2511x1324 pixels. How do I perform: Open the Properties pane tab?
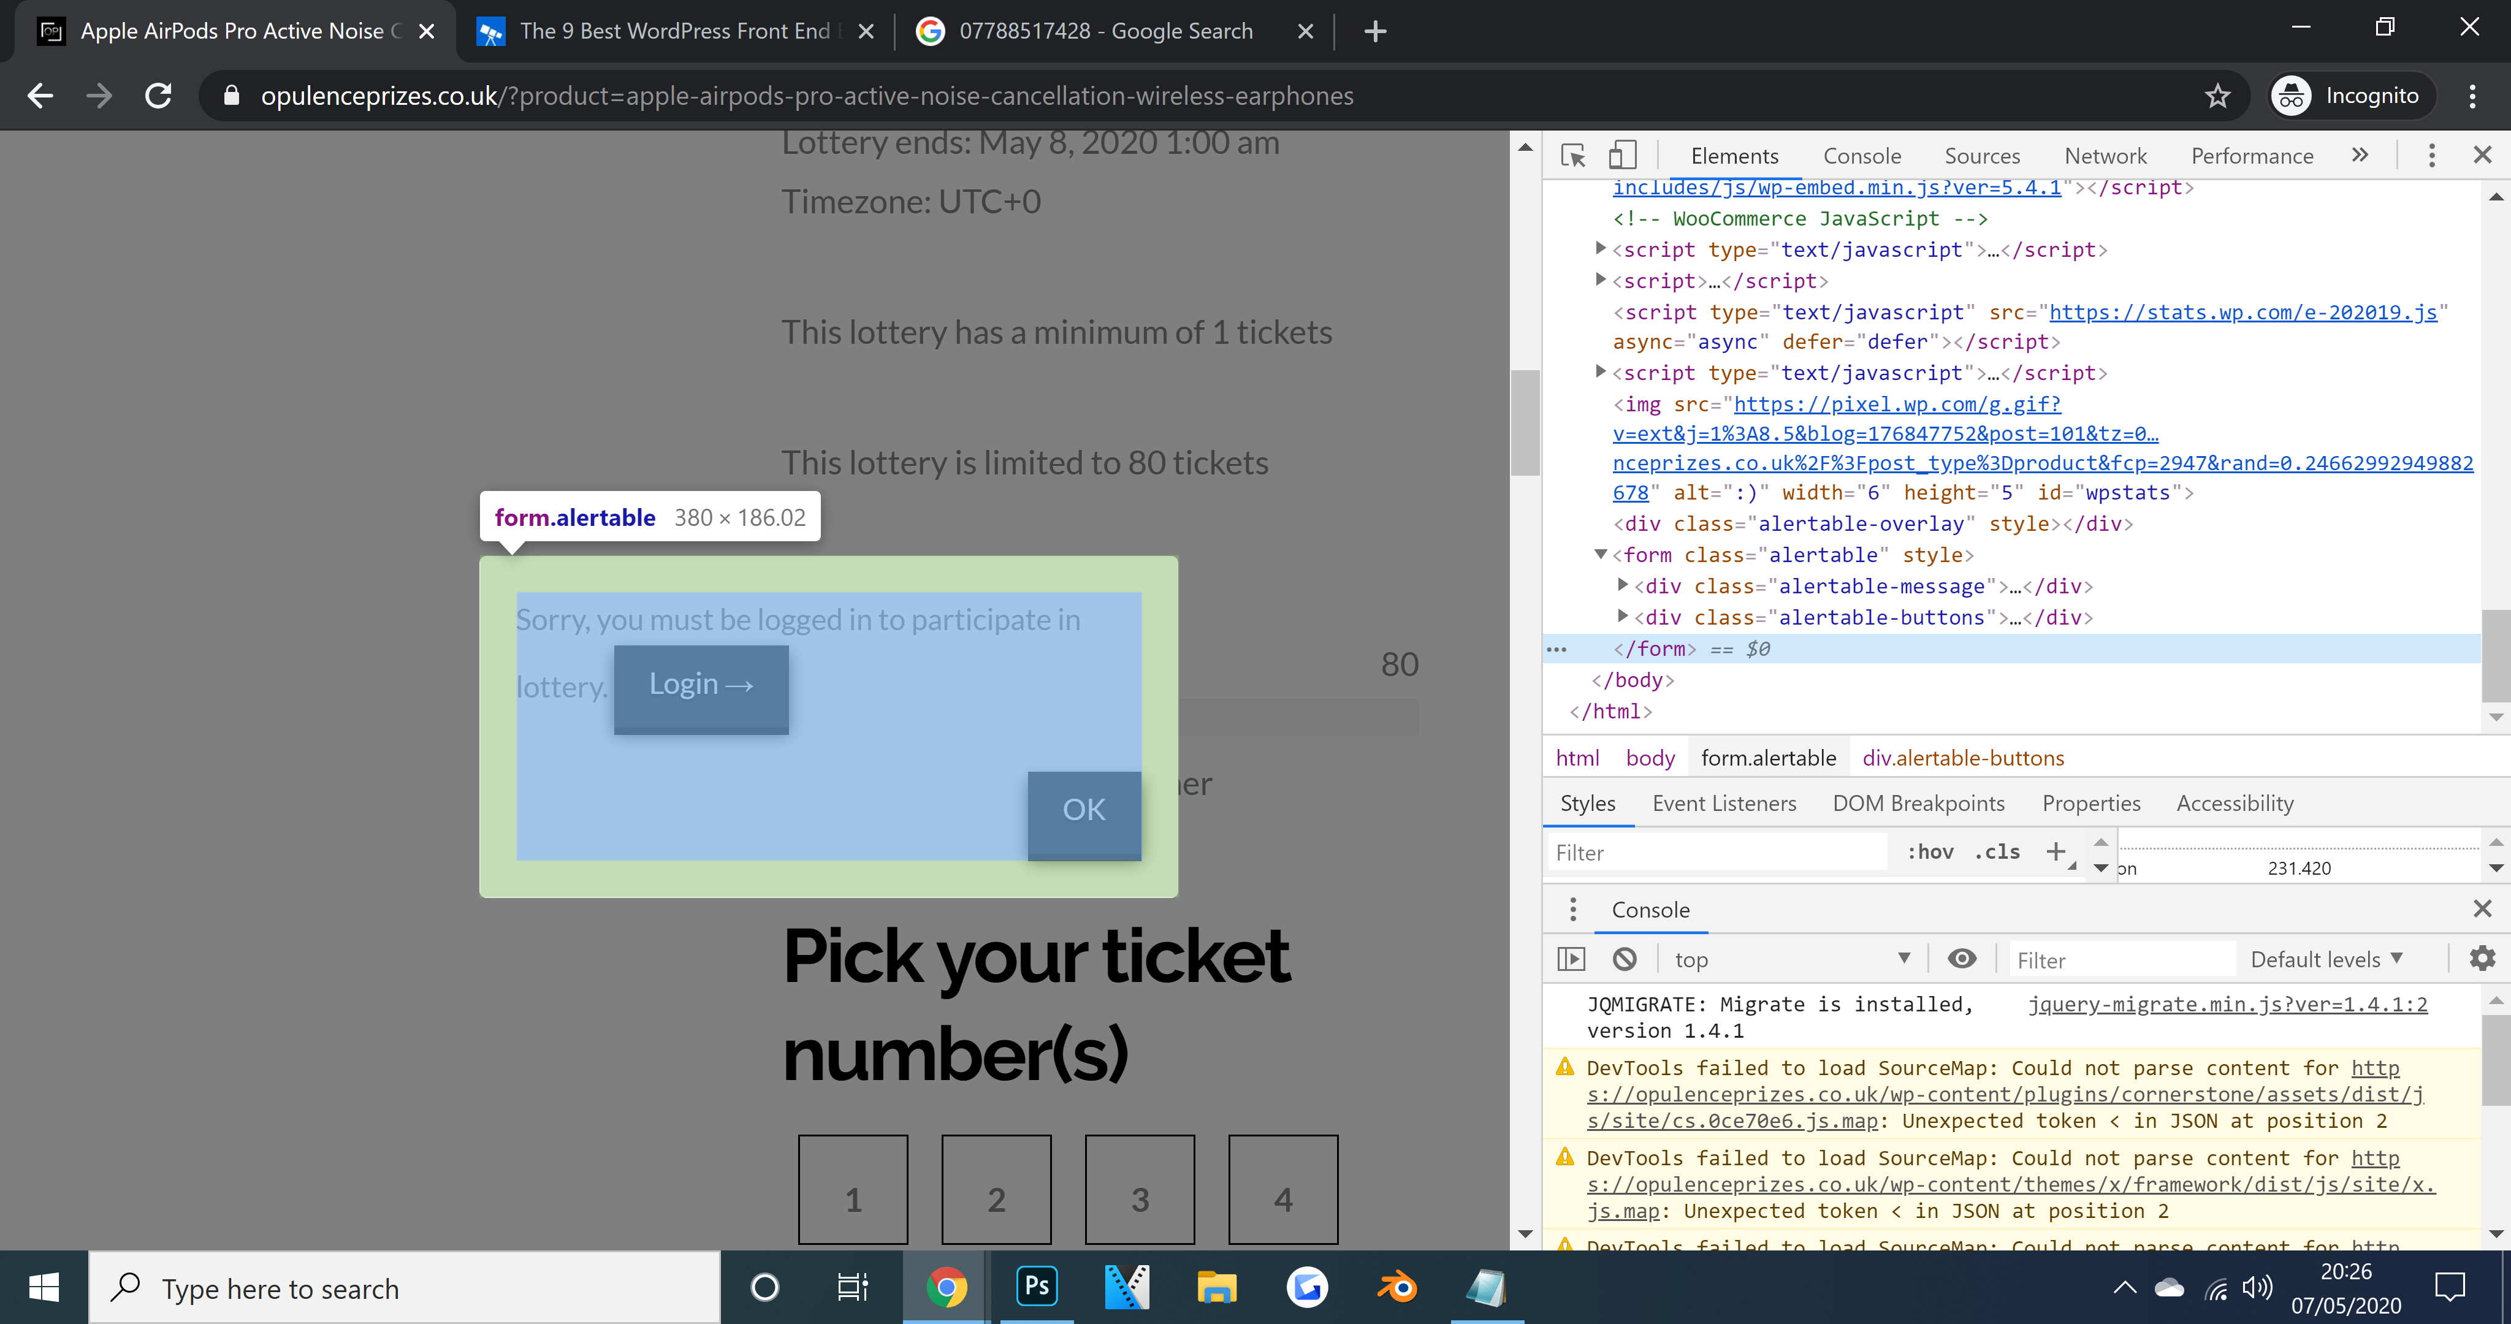coord(2091,804)
